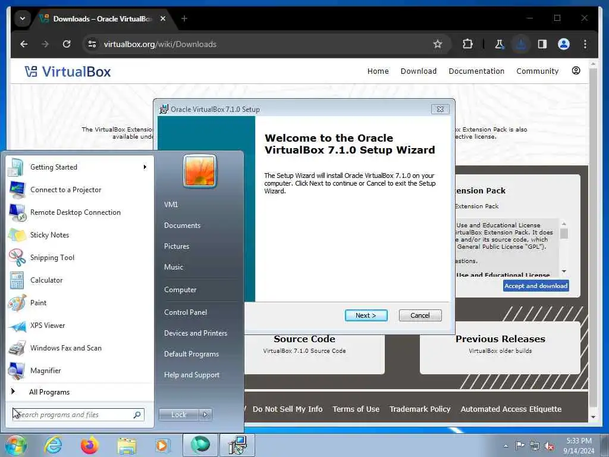Open Computer from Start menu
Viewport: 609px width, 457px height.
180,290
